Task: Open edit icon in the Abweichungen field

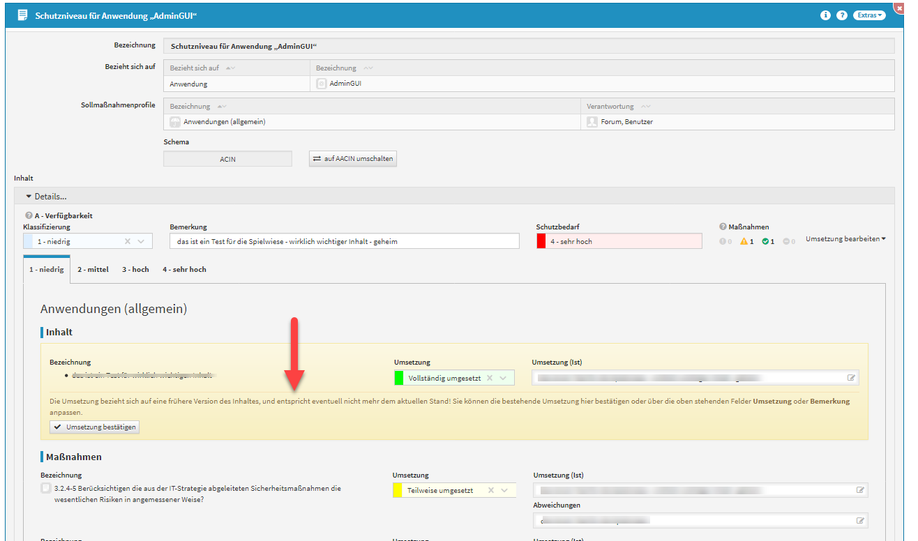Action: pos(860,520)
